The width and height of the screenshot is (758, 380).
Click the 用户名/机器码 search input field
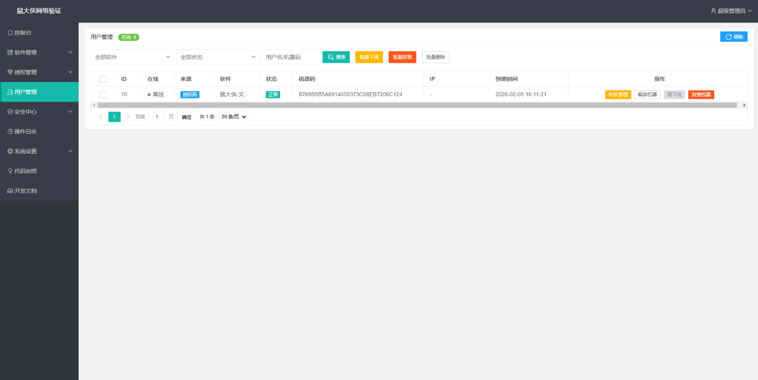[291, 57]
